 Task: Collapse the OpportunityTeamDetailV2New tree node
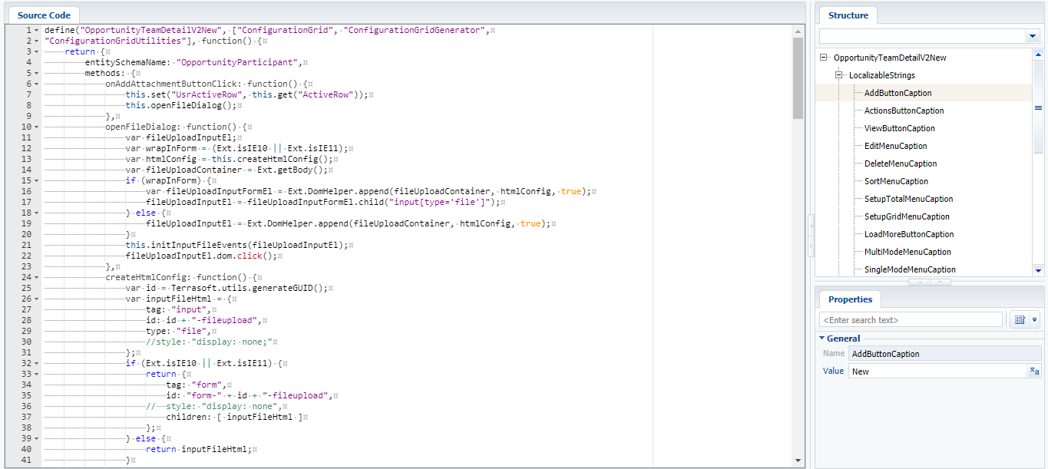[x=824, y=58]
